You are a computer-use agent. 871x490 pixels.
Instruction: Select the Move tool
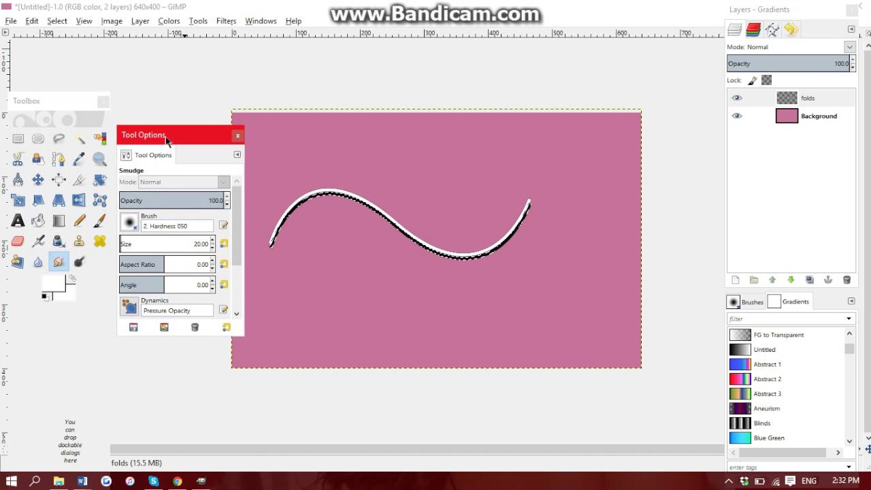click(38, 180)
